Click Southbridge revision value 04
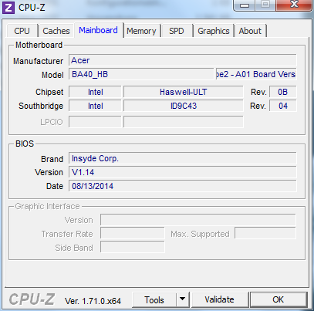The image size is (314, 311). click(x=282, y=106)
